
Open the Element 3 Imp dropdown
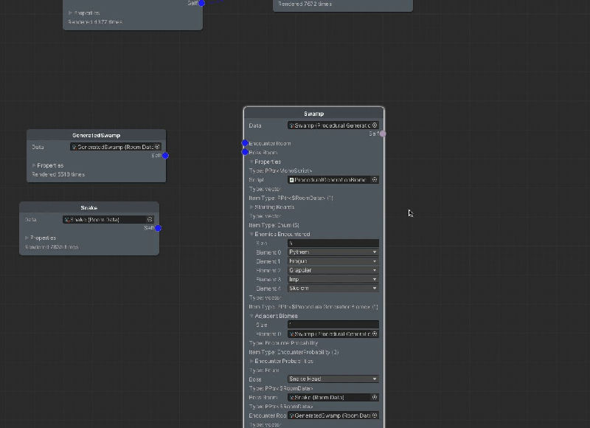(333, 279)
